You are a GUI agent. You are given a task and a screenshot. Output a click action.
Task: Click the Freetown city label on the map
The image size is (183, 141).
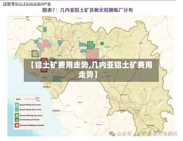[56, 111]
